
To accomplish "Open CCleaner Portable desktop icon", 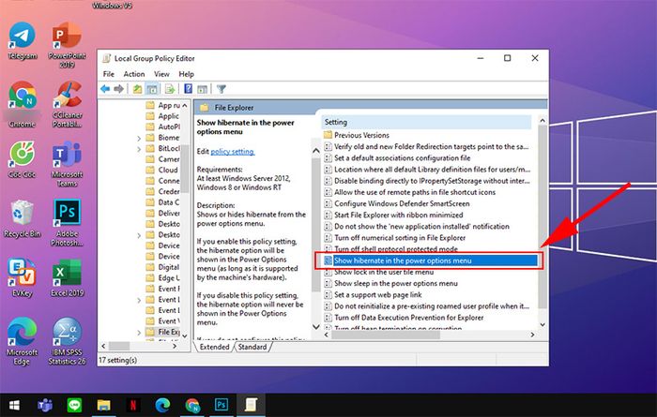I will [x=67, y=105].
